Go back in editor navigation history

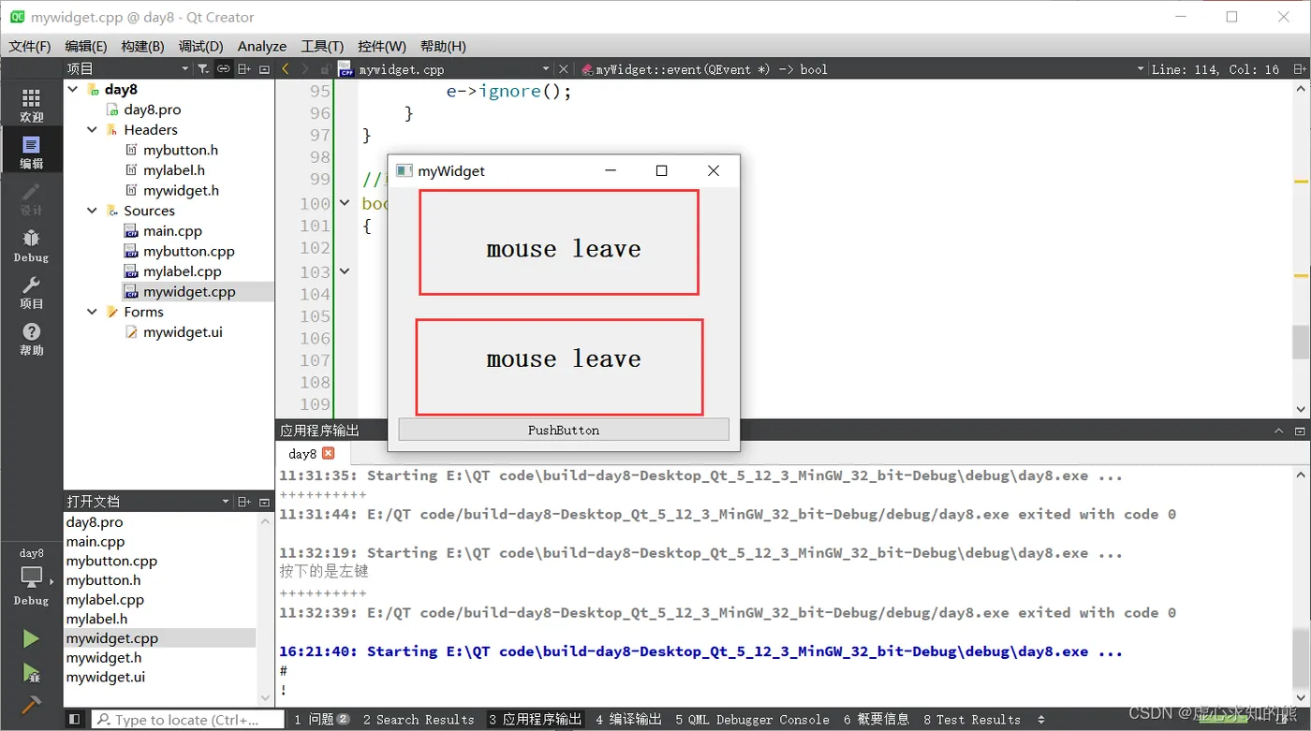tap(286, 68)
